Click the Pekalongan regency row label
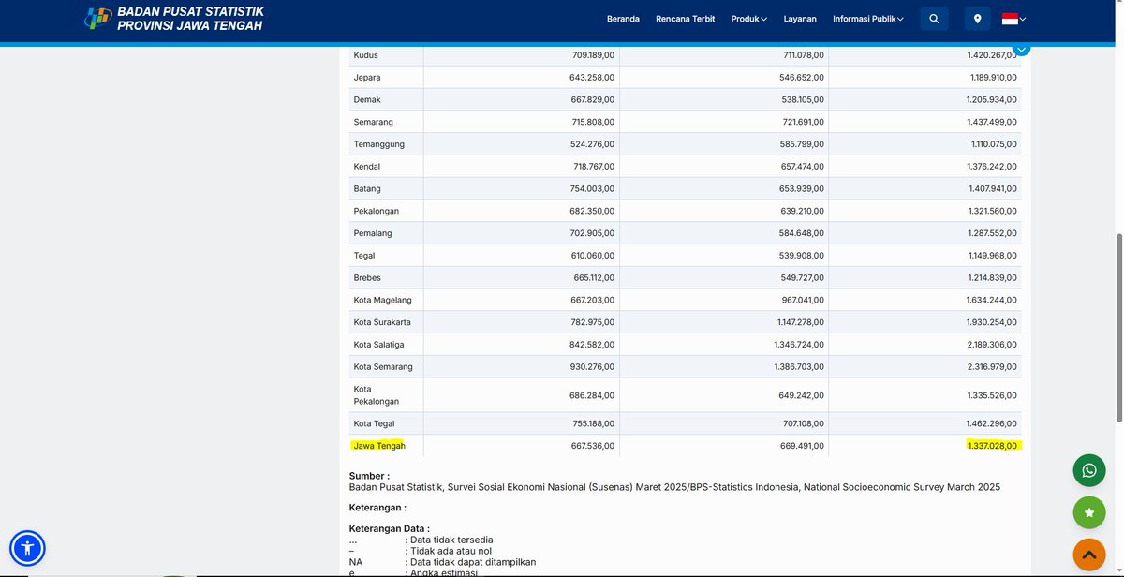This screenshot has width=1124, height=577. click(376, 211)
